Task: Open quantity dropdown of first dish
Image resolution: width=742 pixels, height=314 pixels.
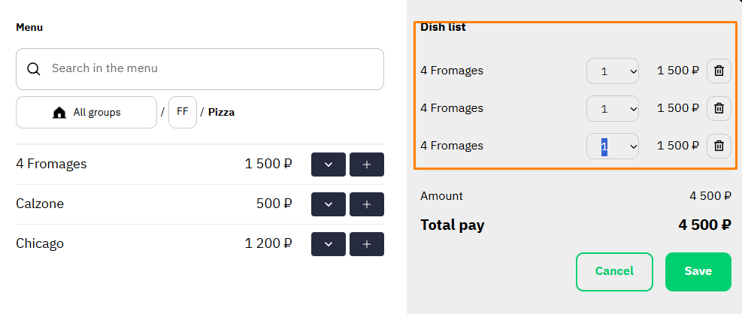Action: tap(613, 71)
